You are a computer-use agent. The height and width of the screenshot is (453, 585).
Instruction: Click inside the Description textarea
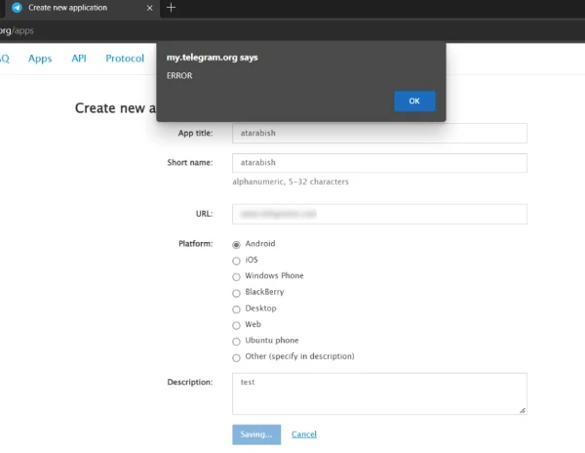click(x=379, y=393)
